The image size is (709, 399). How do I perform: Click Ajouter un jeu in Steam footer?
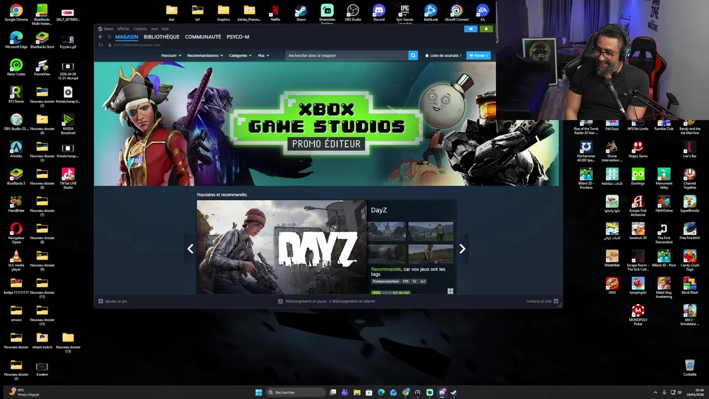click(112, 301)
